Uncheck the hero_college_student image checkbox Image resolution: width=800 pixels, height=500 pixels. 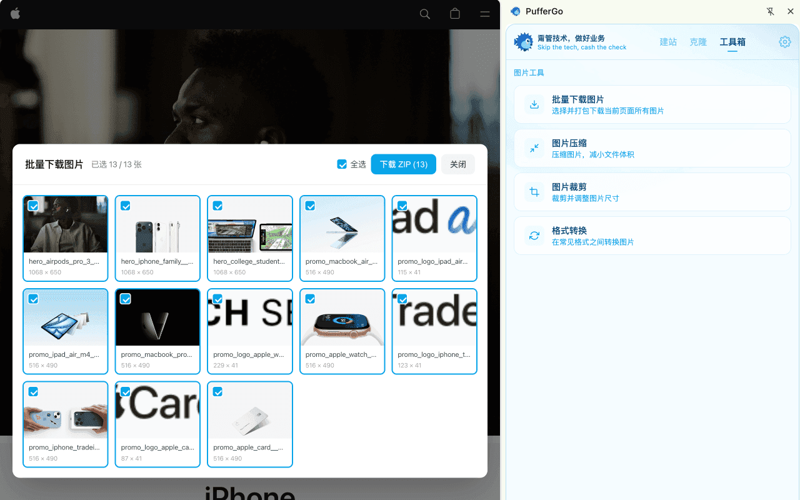[217, 206]
